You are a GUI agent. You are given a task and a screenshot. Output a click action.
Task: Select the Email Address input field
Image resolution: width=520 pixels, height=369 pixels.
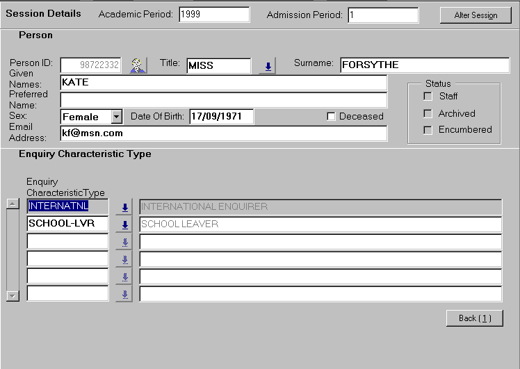[223, 133]
